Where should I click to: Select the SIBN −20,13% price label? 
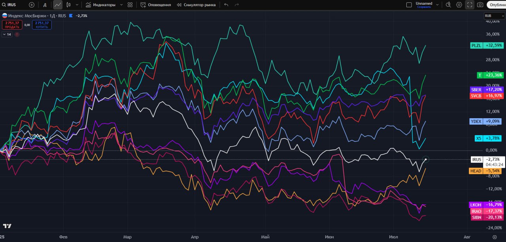coord(487,217)
